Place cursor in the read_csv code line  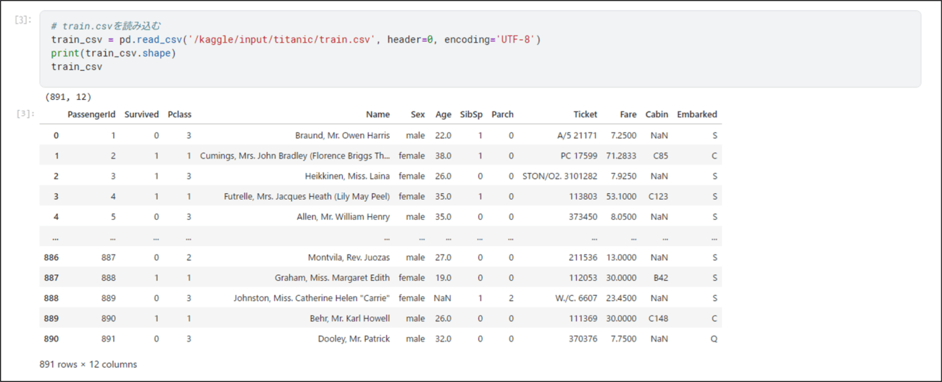point(296,40)
